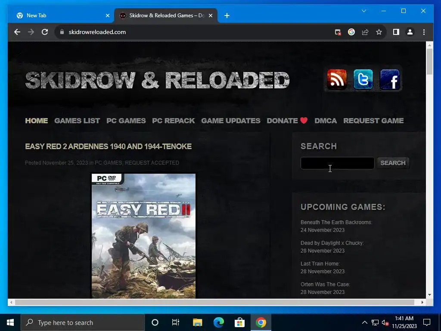The width and height of the screenshot is (441, 331).
Task: Open Chrome three-dot menu
Action: [x=424, y=32]
